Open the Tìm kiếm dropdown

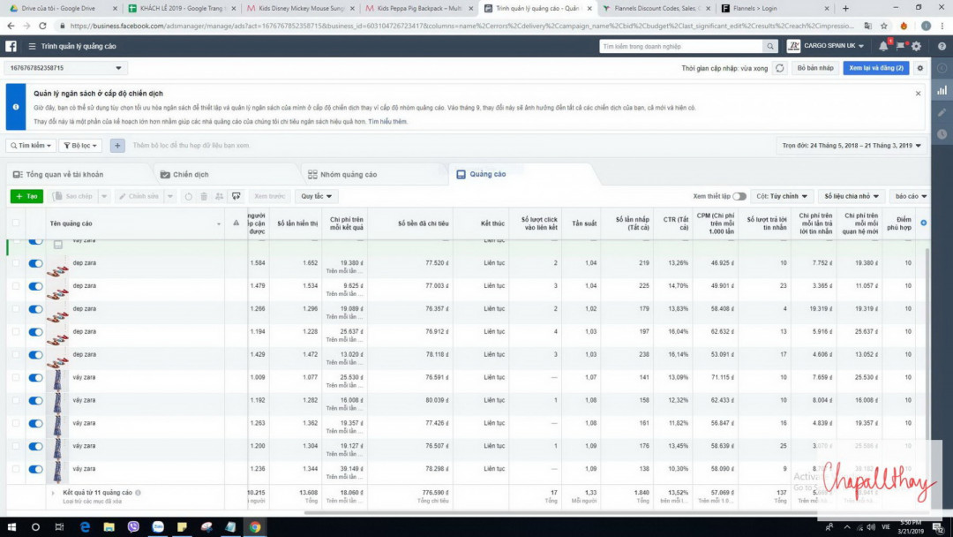pyautogui.click(x=30, y=146)
